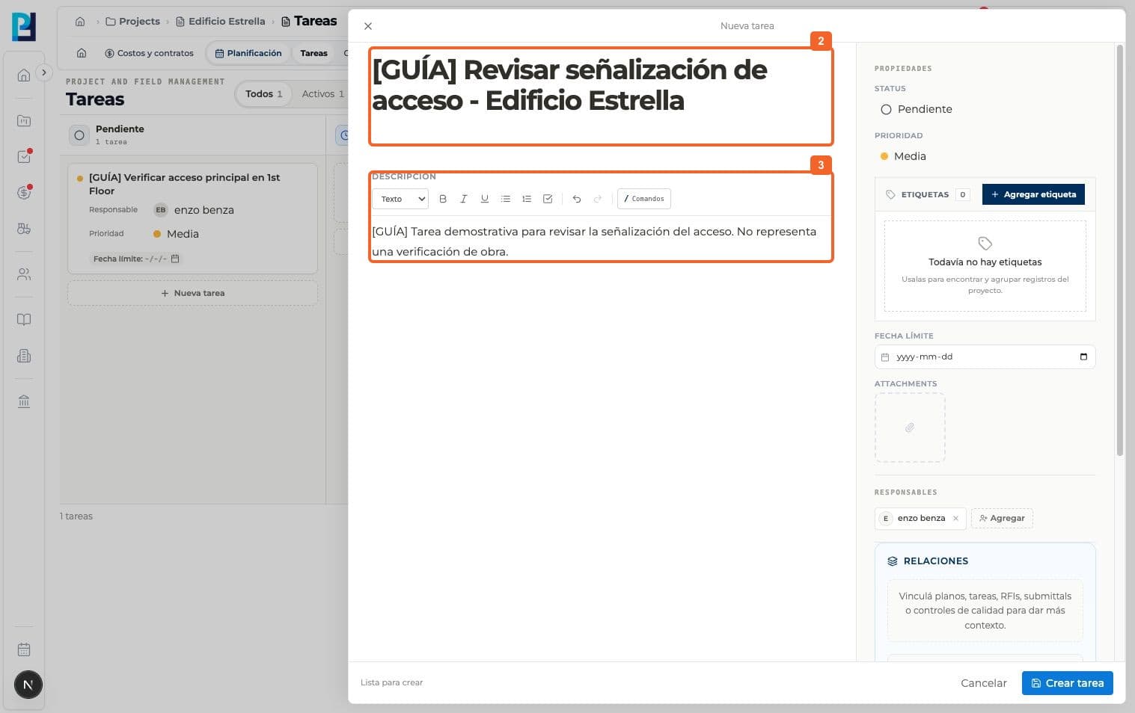Select the Activos filter tab

(322, 94)
